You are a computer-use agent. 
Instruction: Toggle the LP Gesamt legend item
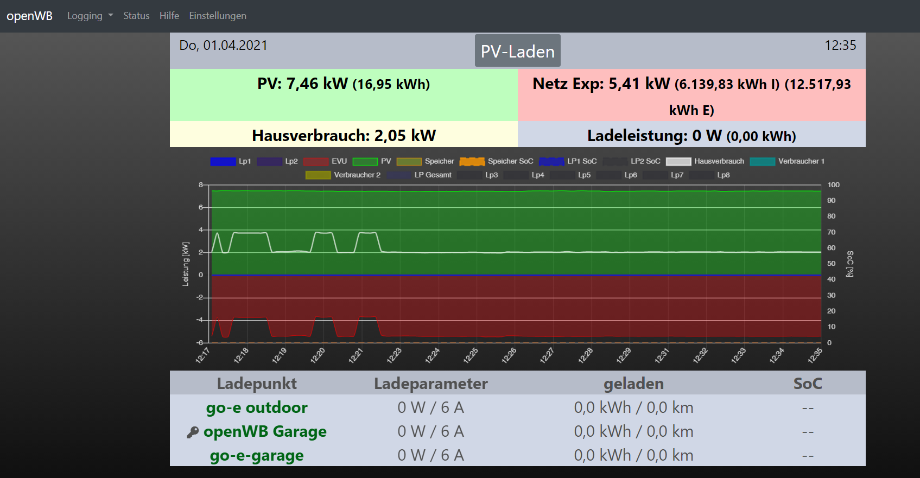(x=419, y=175)
